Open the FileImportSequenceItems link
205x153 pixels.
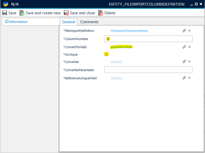click(x=129, y=31)
